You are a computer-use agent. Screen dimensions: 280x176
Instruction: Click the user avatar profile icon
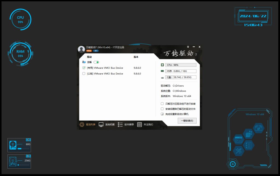(x=81, y=49)
